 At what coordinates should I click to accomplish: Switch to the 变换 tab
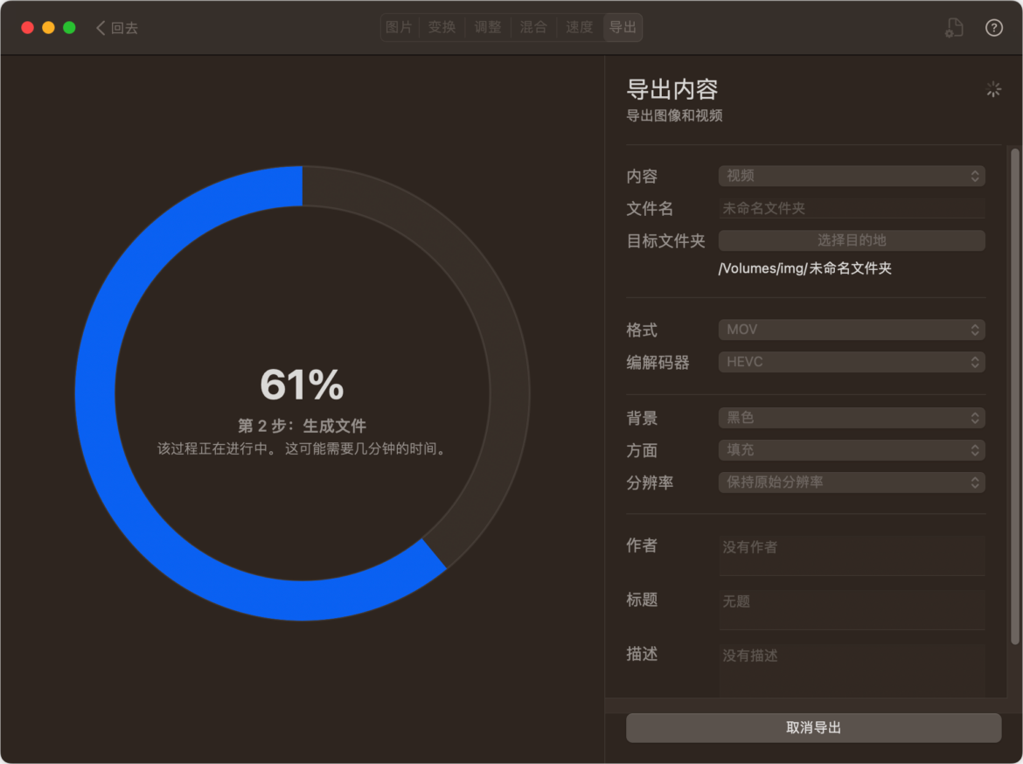(x=442, y=27)
